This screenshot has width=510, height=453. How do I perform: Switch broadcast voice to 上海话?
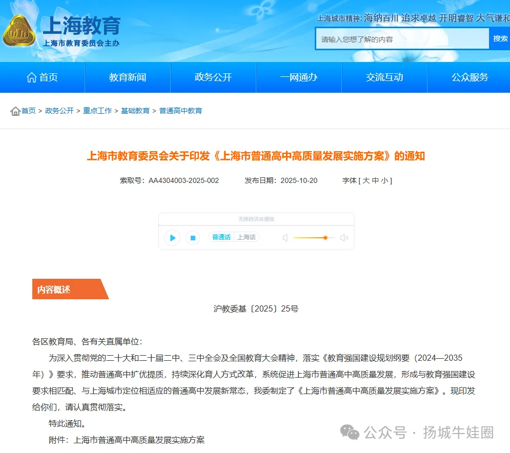pos(246,237)
